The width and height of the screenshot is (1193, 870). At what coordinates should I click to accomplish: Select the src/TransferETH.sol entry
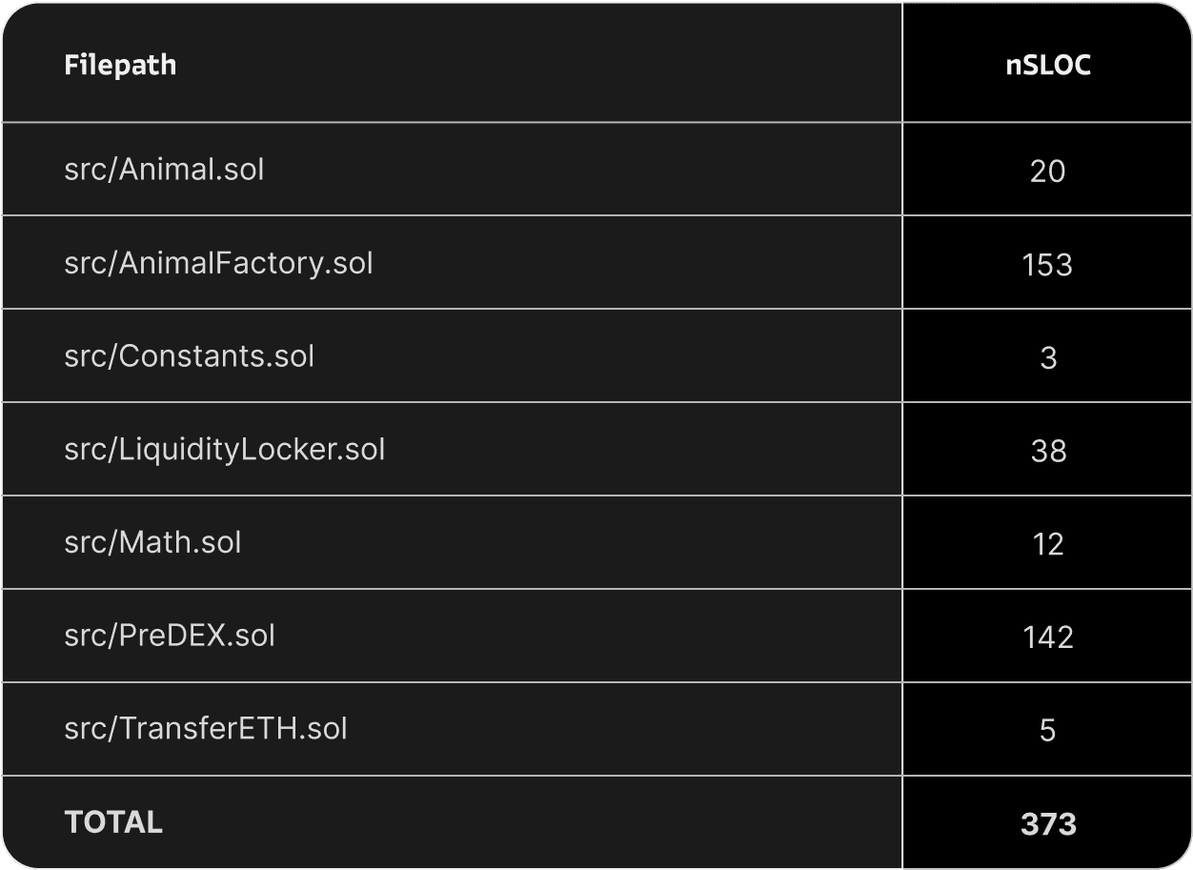206,729
